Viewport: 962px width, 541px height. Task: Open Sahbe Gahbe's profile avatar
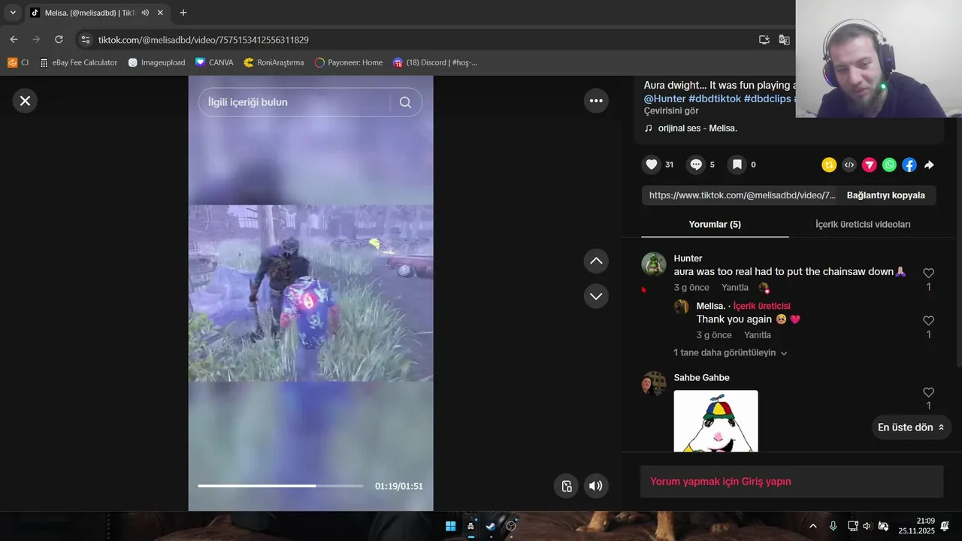654,383
